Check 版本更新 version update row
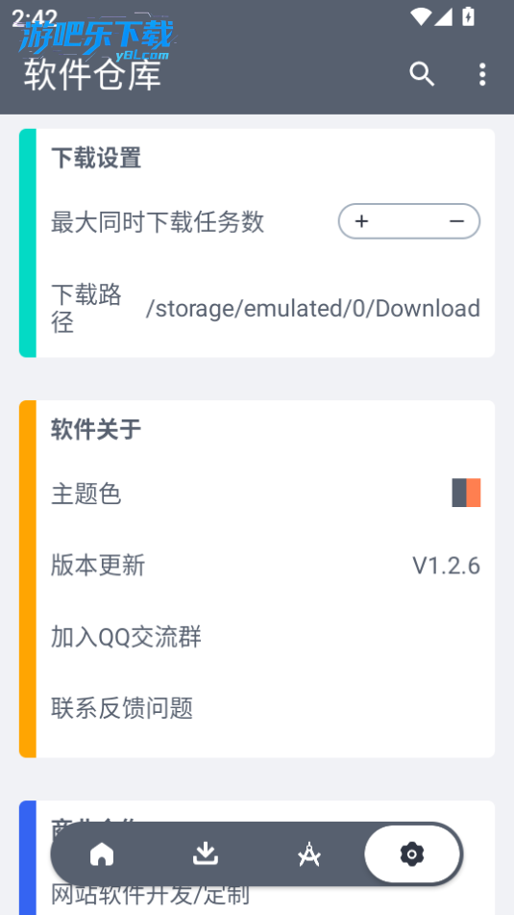514x915 pixels. click(265, 566)
